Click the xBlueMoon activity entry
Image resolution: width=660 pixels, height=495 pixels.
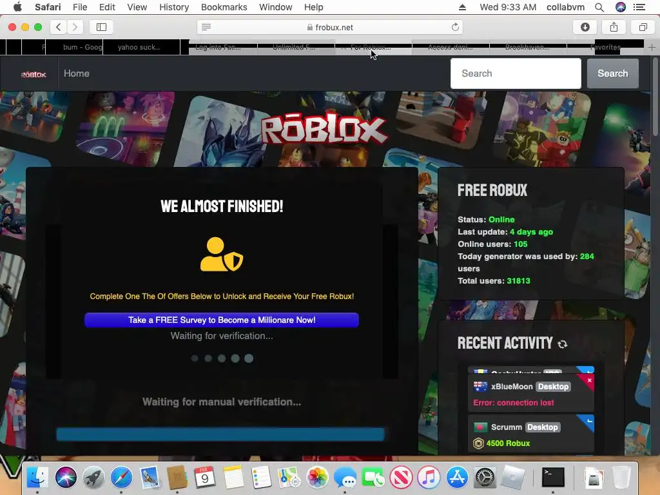pos(531,394)
